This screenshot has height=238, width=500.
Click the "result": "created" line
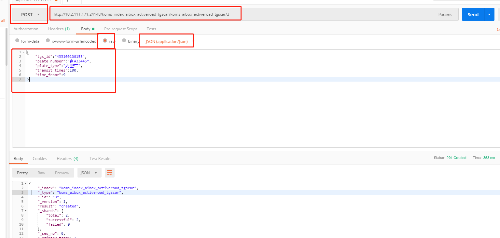pyautogui.click(x=59, y=206)
